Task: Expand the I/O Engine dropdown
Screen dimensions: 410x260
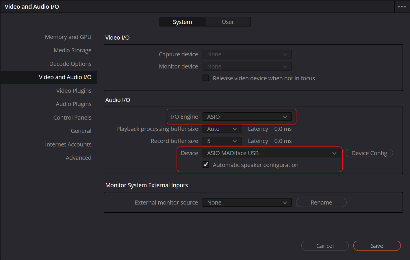Action: pyautogui.click(x=247, y=117)
